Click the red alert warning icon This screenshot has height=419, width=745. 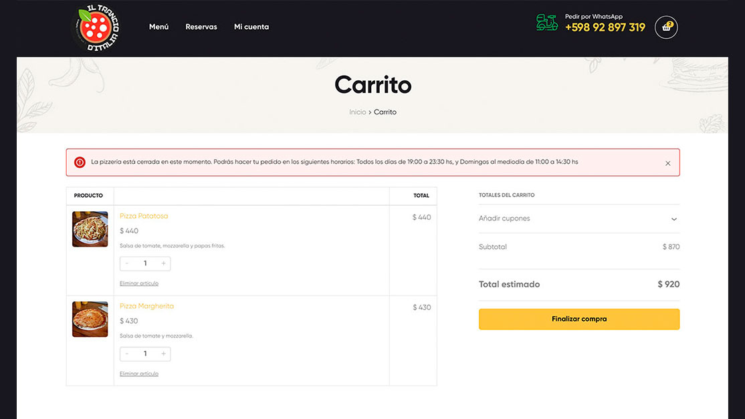[80, 162]
